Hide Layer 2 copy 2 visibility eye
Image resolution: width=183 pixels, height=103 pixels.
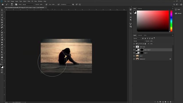coord(134,50)
